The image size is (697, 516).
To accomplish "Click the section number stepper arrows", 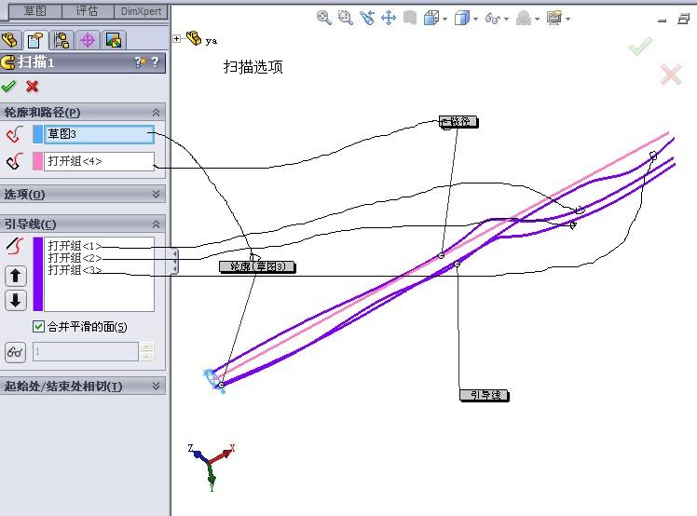I will point(146,351).
